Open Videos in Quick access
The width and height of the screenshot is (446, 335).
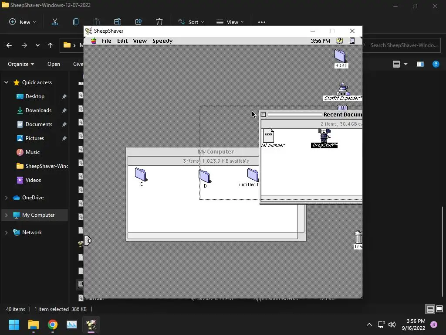coord(34,180)
